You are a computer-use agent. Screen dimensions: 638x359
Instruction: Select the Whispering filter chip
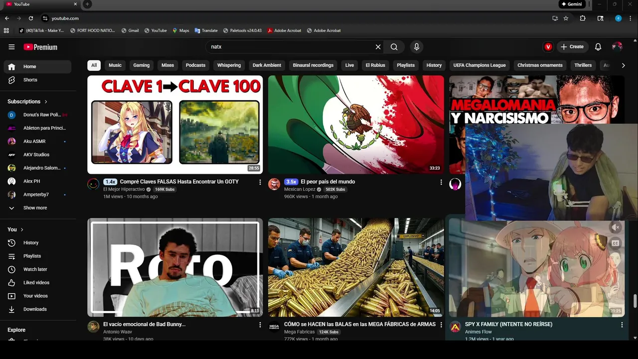[229, 65]
